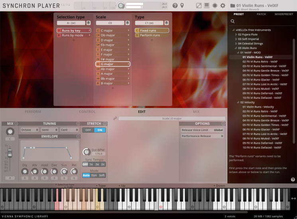Open the MIX tab
The width and height of the screenshot is (297, 219).
(x=196, y=112)
